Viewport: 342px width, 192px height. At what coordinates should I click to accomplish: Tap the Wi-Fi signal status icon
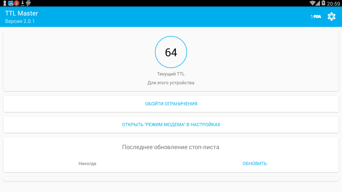pos(312,3)
